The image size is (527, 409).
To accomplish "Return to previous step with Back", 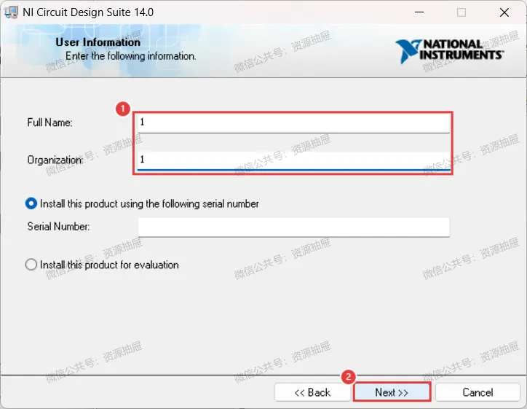I will pyautogui.click(x=312, y=392).
